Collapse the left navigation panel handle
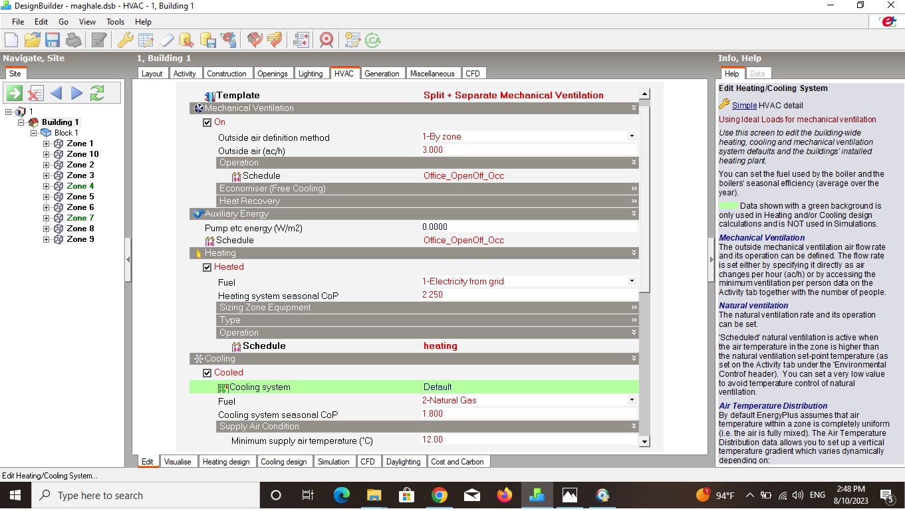This screenshot has height=511, width=905. (x=128, y=260)
